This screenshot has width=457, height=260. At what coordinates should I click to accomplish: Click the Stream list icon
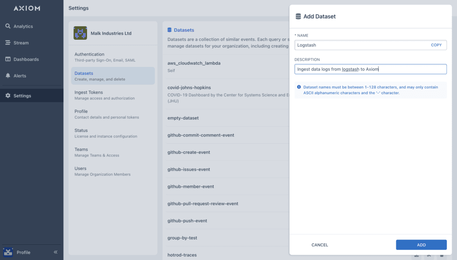(x=8, y=42)
